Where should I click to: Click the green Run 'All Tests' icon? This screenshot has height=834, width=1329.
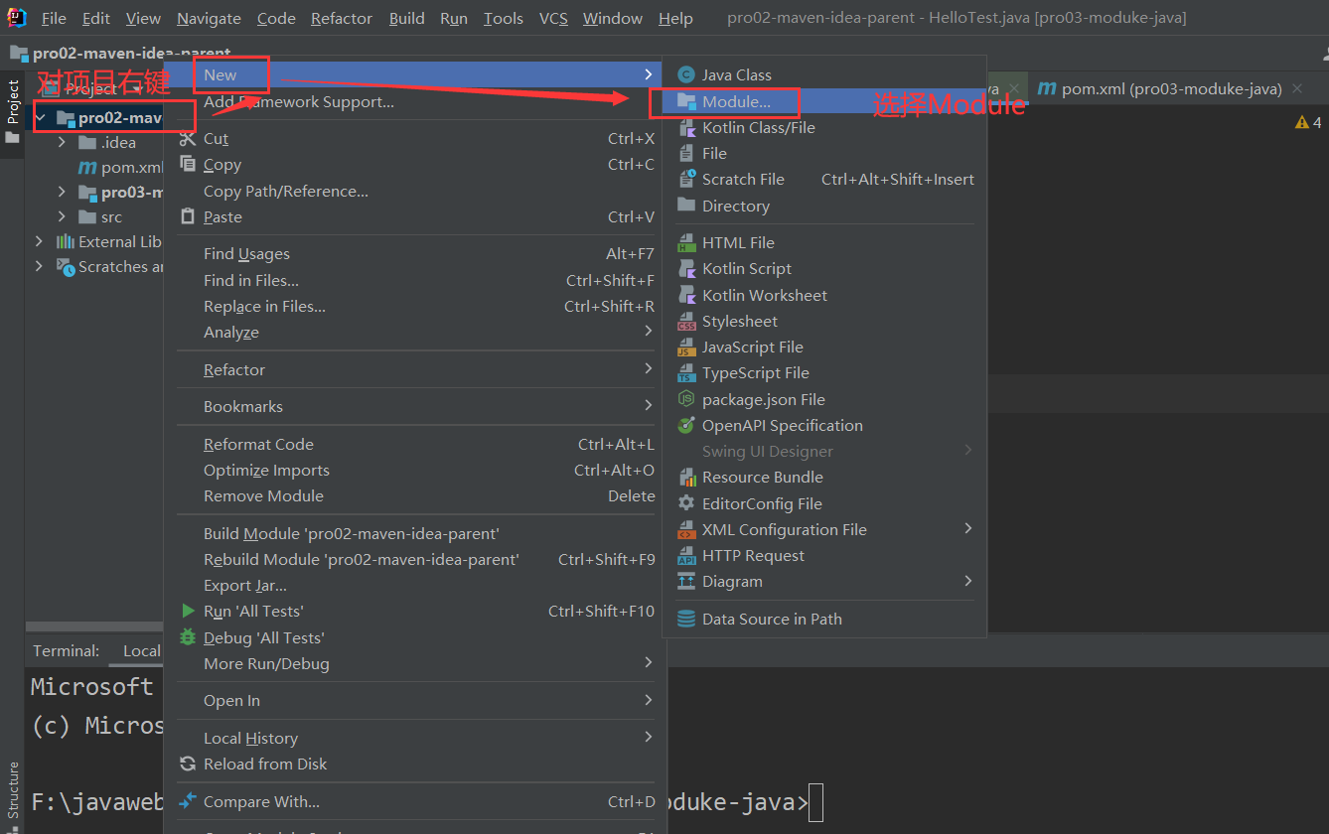pos(188,611)
